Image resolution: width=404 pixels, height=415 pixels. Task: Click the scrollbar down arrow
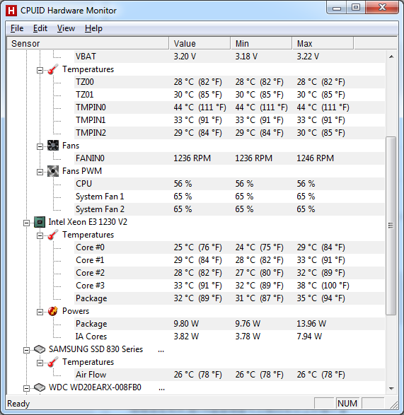click(391, 389)
